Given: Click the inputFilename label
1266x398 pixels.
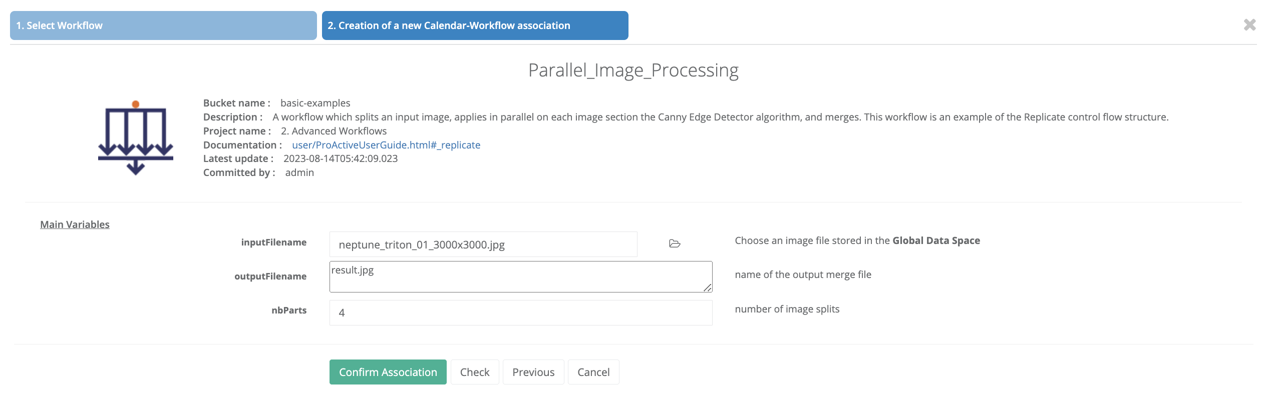Looking at the screenshot, I should click(x=273, y=242).
